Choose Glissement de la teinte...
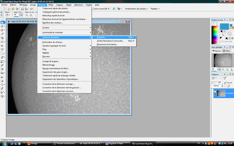The image size is (234, 146). point(114,44)
